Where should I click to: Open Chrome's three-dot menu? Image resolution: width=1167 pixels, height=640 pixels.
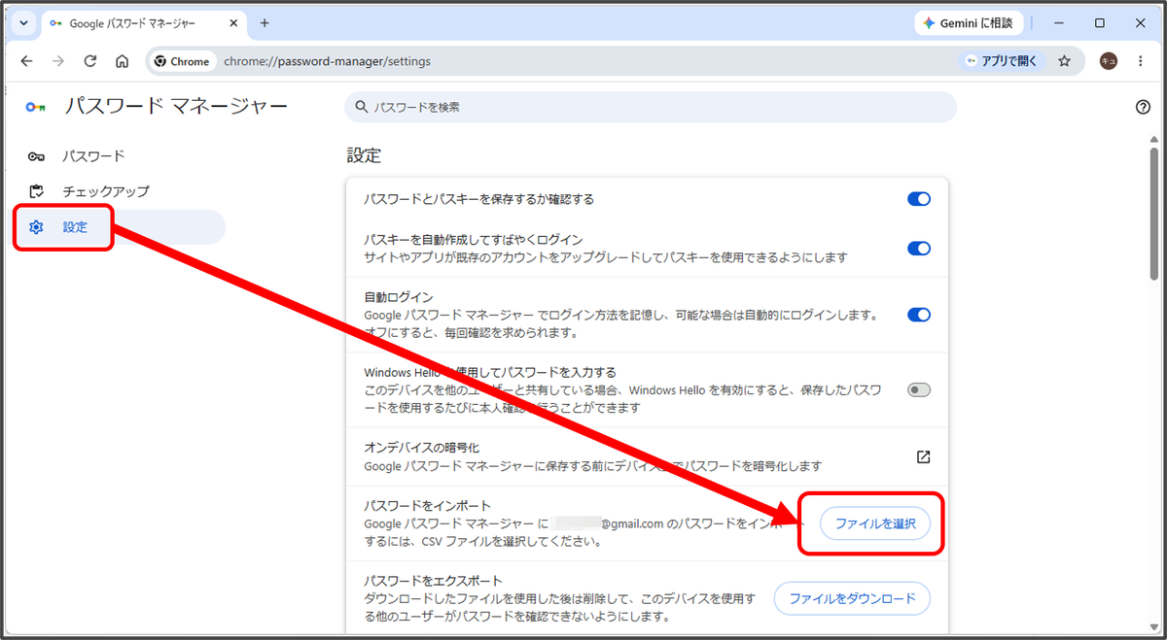tap(1141, 61)
